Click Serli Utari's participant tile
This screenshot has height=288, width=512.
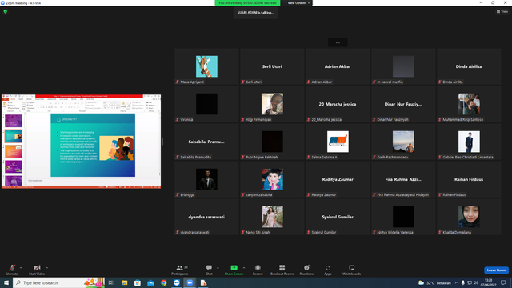[272, 66]
